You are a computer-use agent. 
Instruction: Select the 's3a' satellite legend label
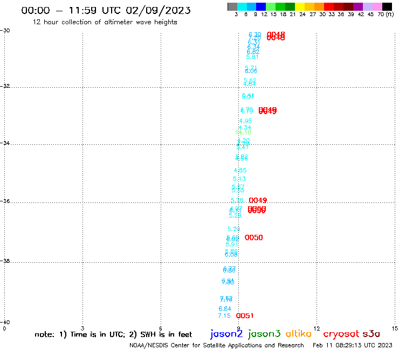point(372,334)
